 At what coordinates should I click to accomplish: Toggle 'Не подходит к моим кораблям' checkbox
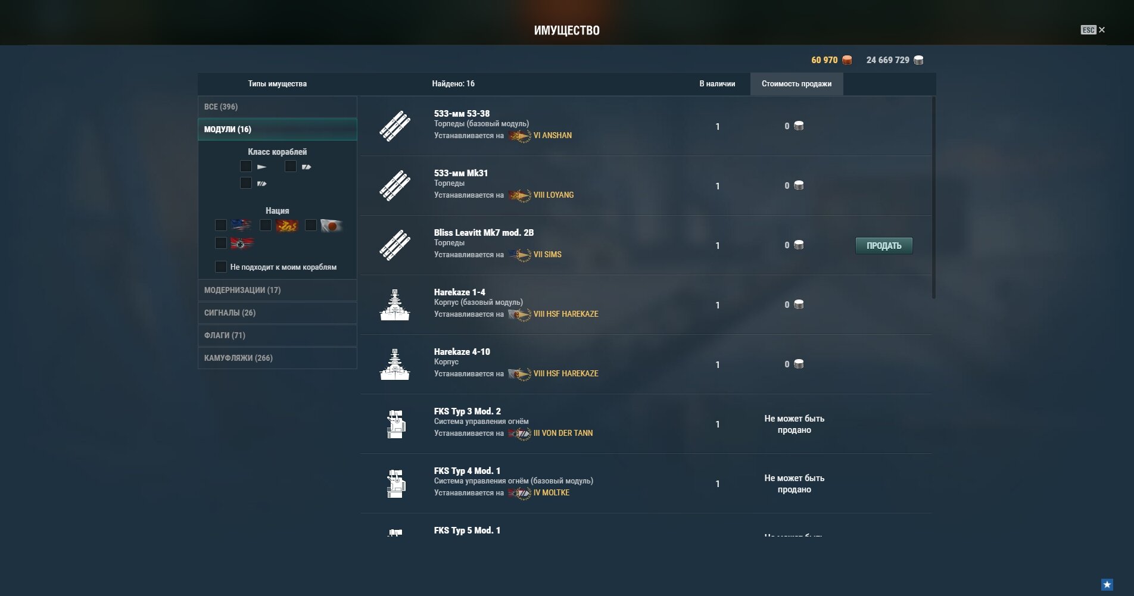[221, 267]
